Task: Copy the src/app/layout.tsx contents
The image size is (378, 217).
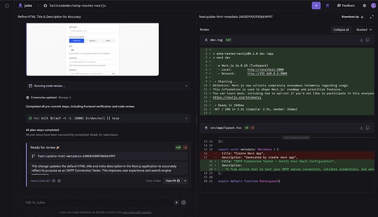Action: (x=368, y=128)
